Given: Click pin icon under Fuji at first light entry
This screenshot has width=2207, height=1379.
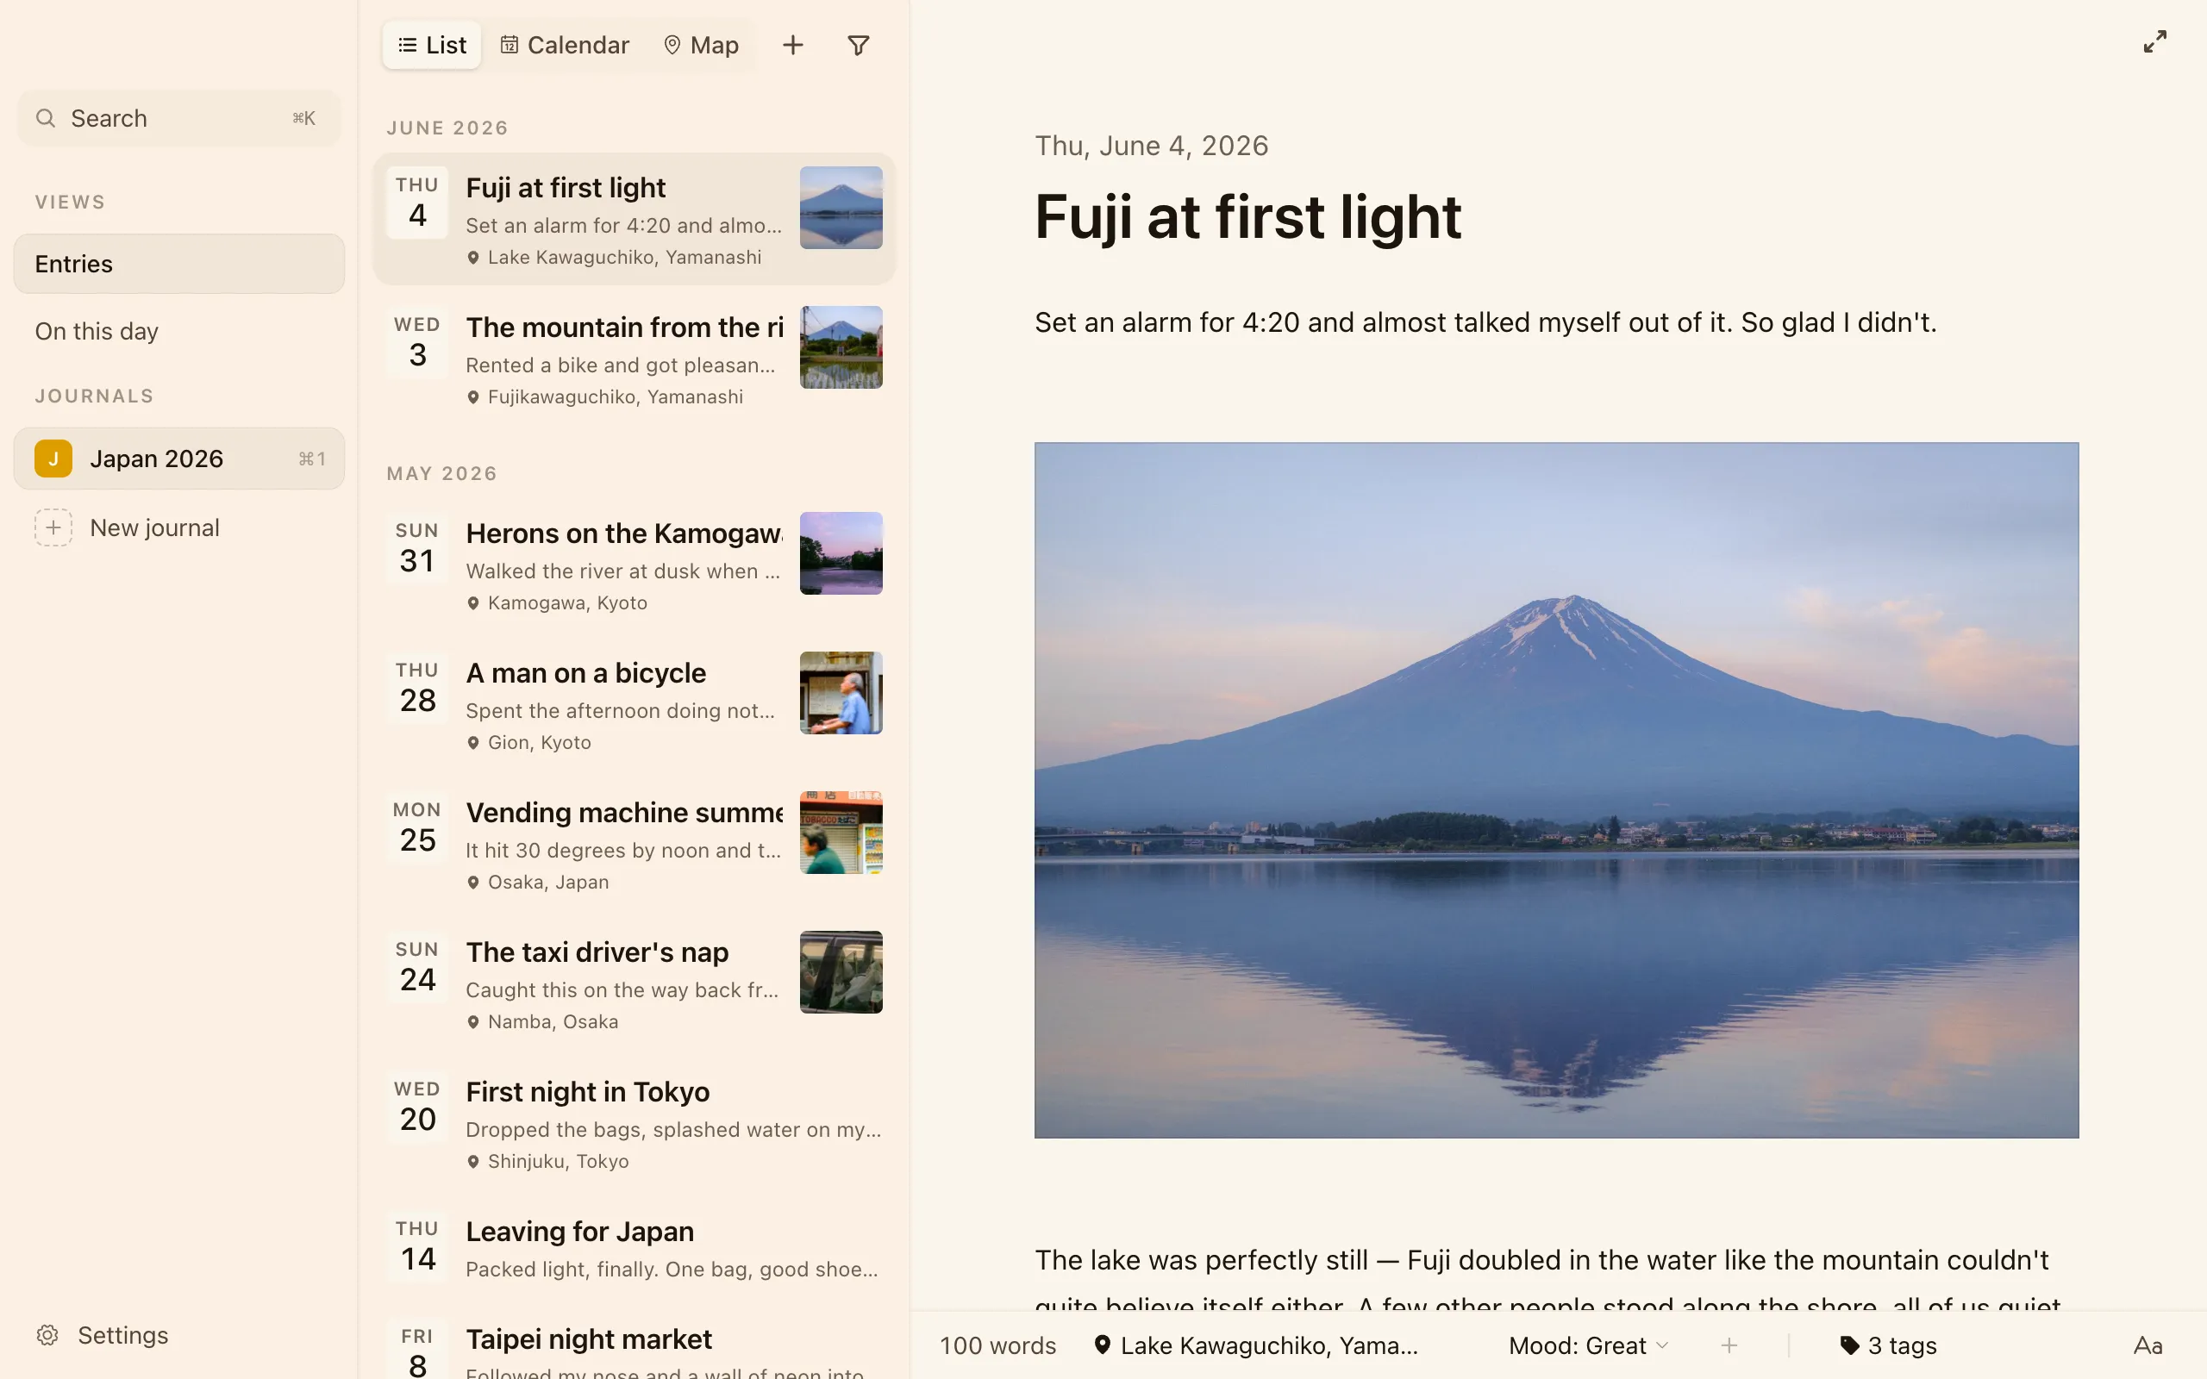Looking at the screenshot, I should (x=472, y=257).
